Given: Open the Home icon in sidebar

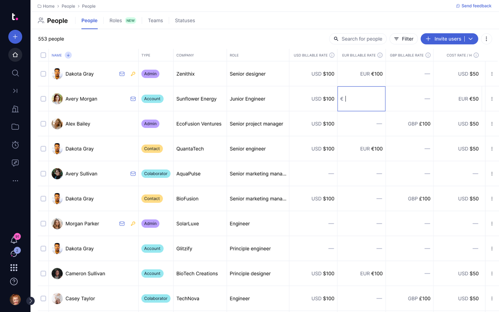Looking at the screenshot, I should (x=15, y=55).
